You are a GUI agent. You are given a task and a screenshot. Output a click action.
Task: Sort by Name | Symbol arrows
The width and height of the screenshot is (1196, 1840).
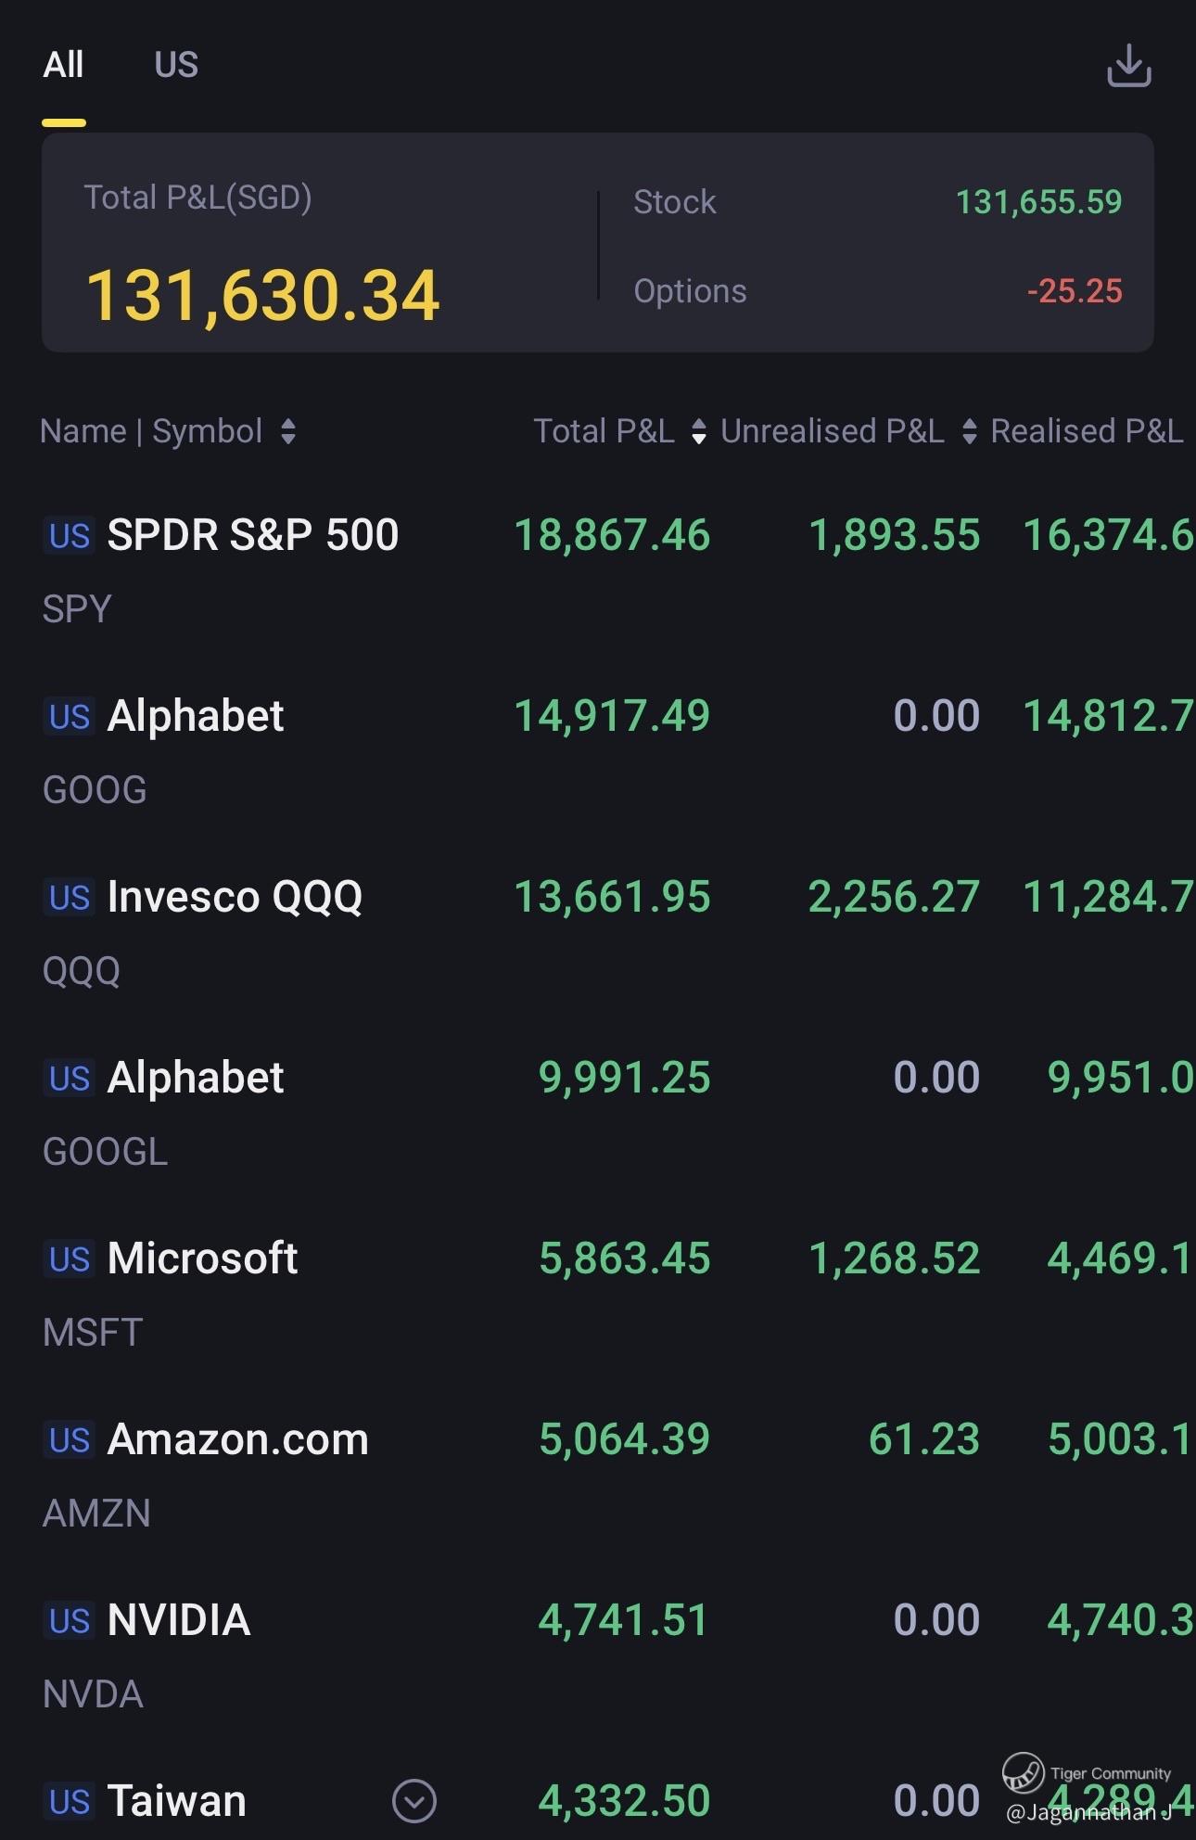click(288, 431)
